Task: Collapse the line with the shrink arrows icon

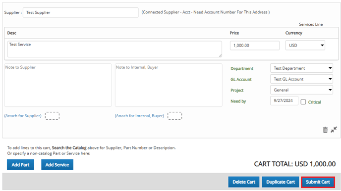Action: click(334, 130)
